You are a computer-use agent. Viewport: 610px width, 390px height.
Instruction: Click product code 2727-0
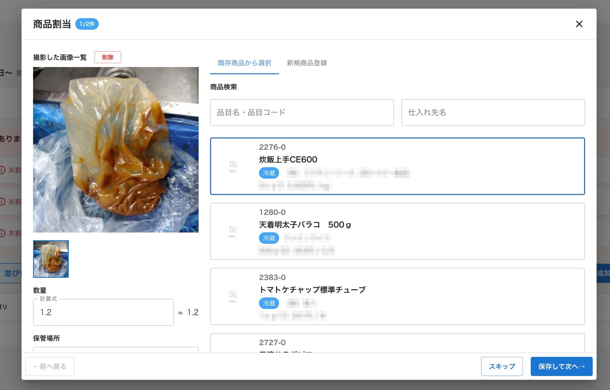coord(272,343)
